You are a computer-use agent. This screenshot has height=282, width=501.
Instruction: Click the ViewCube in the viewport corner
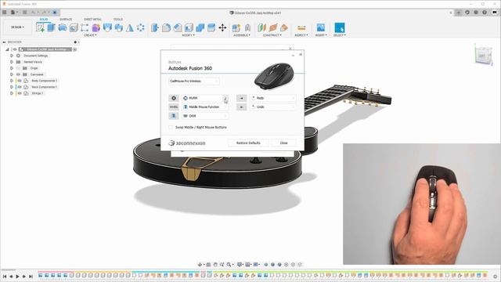484,55
